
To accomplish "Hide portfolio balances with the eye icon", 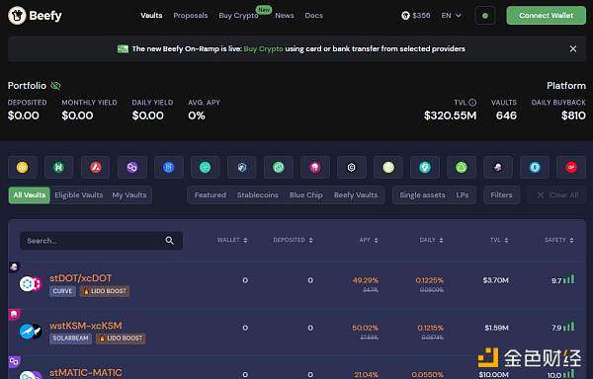I will [x=55, y=86].
